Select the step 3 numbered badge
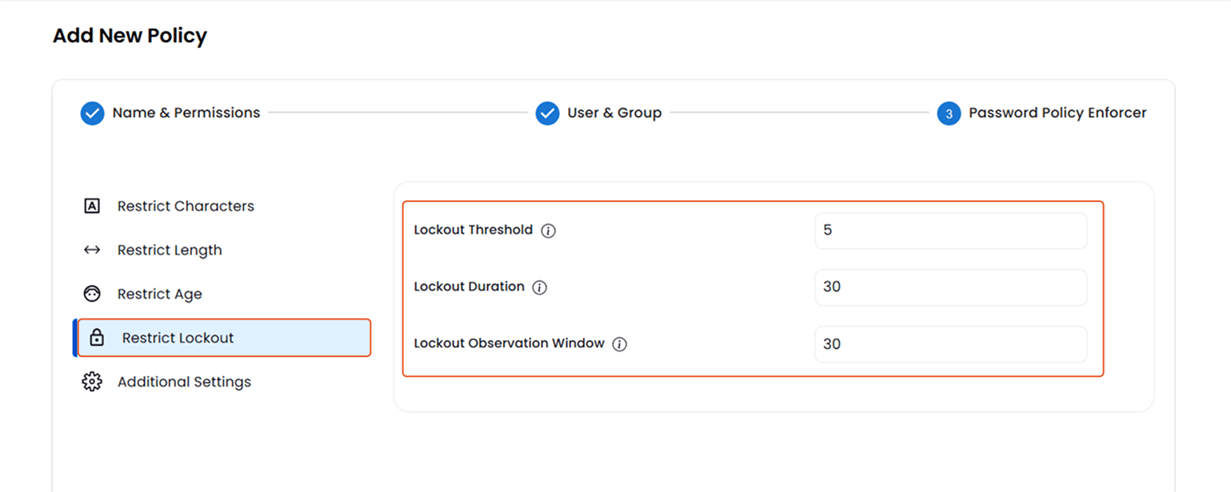 point(948,113)
